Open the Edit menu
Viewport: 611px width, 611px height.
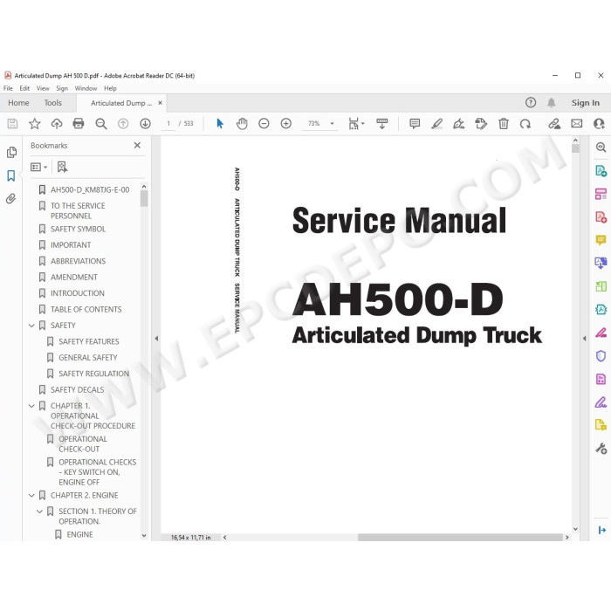click(x=24, y=88)
